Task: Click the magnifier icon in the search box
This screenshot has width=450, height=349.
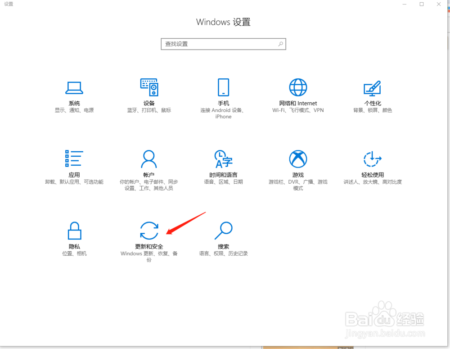Action: (x=280, y=44)
